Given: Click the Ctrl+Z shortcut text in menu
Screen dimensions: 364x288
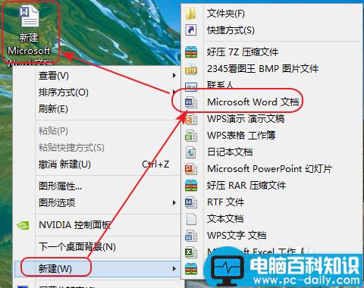Looking at the screenshot, I should [155, 164].
